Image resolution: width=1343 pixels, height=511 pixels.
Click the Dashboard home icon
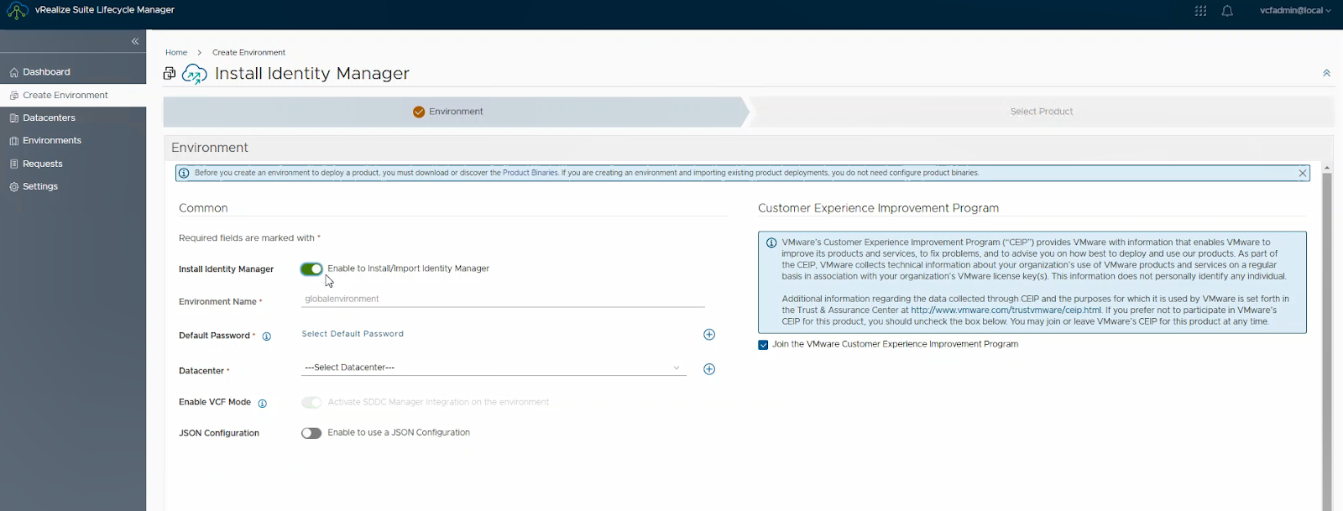13,72
